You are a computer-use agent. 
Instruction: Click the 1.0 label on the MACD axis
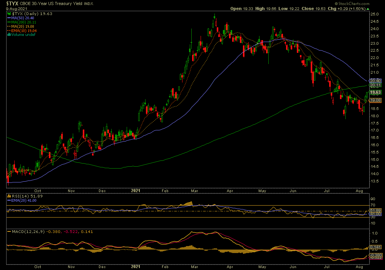pos(375,233)
